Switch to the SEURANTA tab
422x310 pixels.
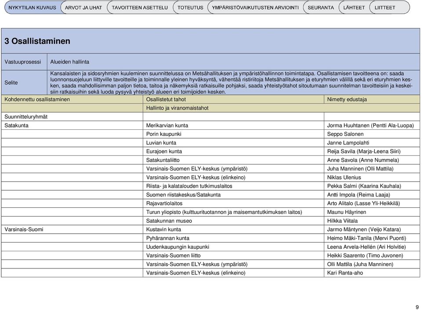click(x=320, y=7)
